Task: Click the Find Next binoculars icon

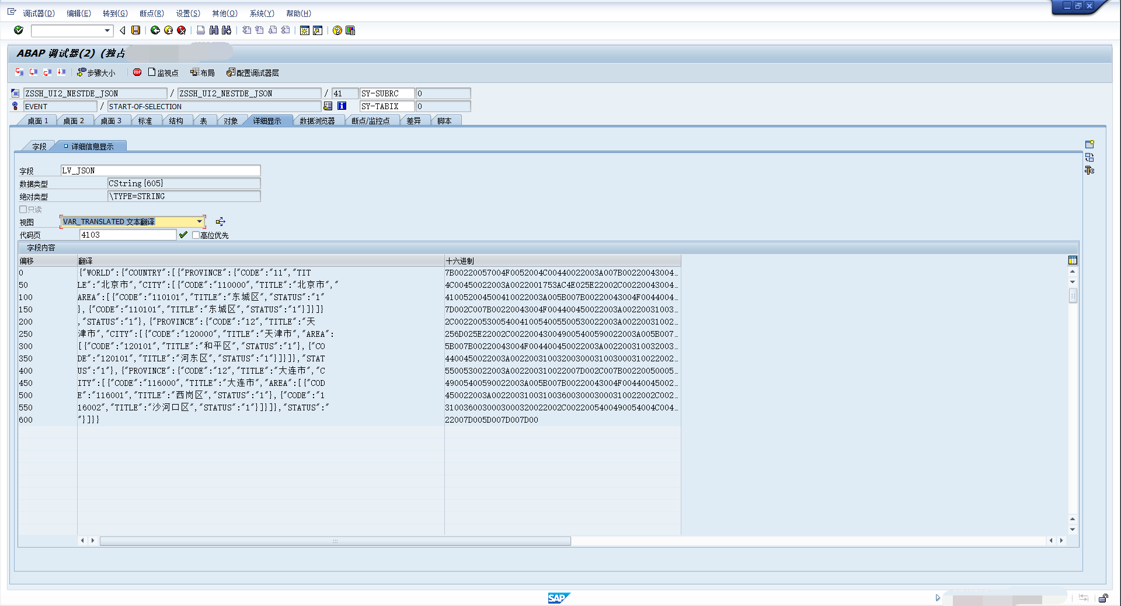Action: (x=227, y=30)
